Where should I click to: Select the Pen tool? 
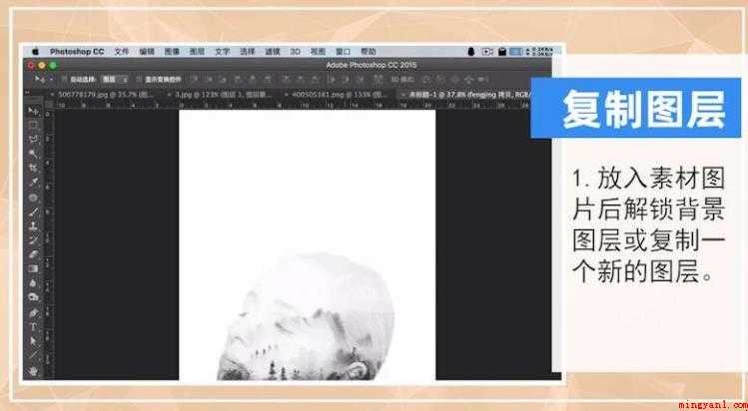coord(34,312)
